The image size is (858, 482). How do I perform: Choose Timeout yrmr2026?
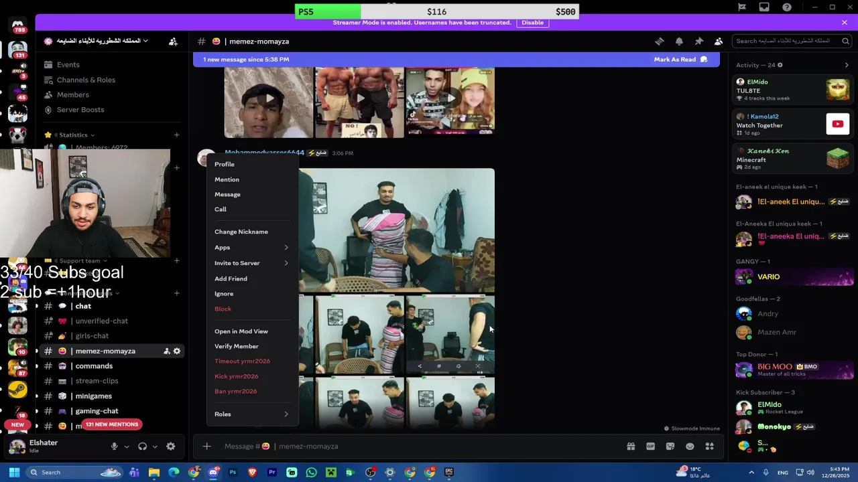(252, 361)
